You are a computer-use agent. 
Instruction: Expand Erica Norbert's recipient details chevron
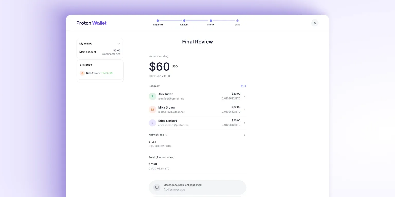244,123
